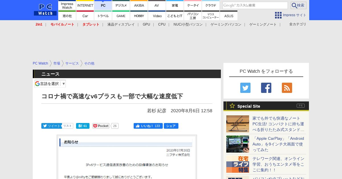Click the サービス breadcrumb link
This screenshot has height=179, width=342.
(72, 63)
